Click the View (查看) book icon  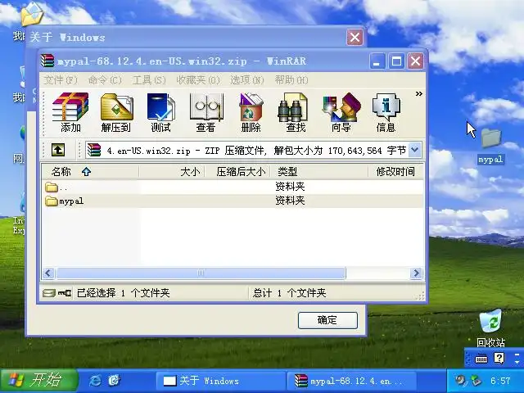206,112
